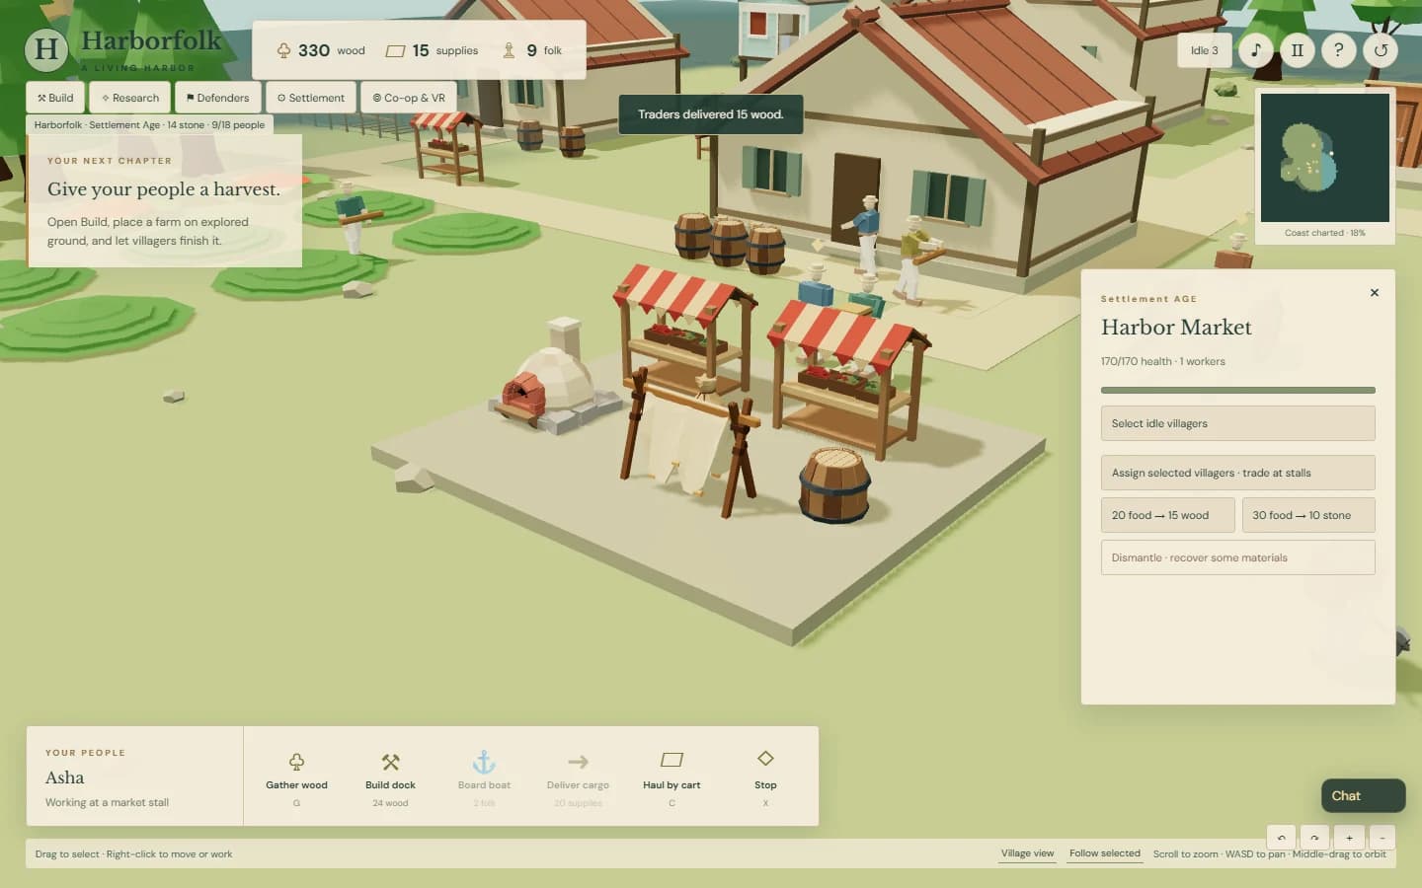Image resolution: width=1422 pixels, height=888 pixels.
Task: Click 'Coast charted · 18%' label
Action: [1324, 233]
